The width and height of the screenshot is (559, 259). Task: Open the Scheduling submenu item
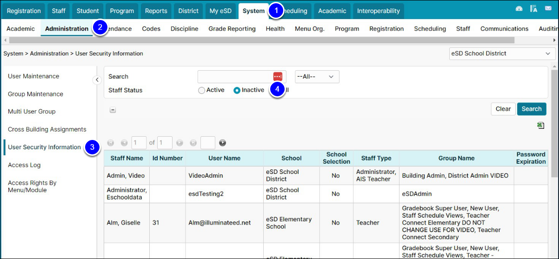[430, 29]
